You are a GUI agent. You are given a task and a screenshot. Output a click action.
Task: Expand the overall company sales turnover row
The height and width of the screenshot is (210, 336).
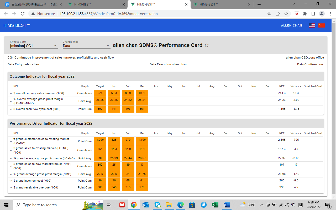click(11, 93)
